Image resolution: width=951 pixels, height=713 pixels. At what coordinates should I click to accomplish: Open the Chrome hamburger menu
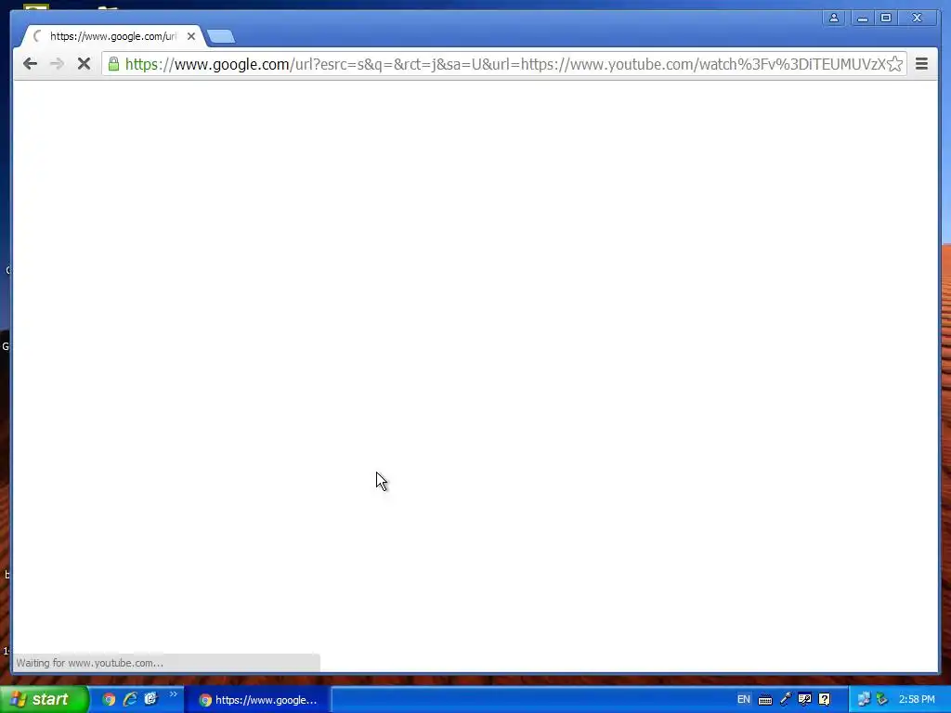click(x=921, y=64)
